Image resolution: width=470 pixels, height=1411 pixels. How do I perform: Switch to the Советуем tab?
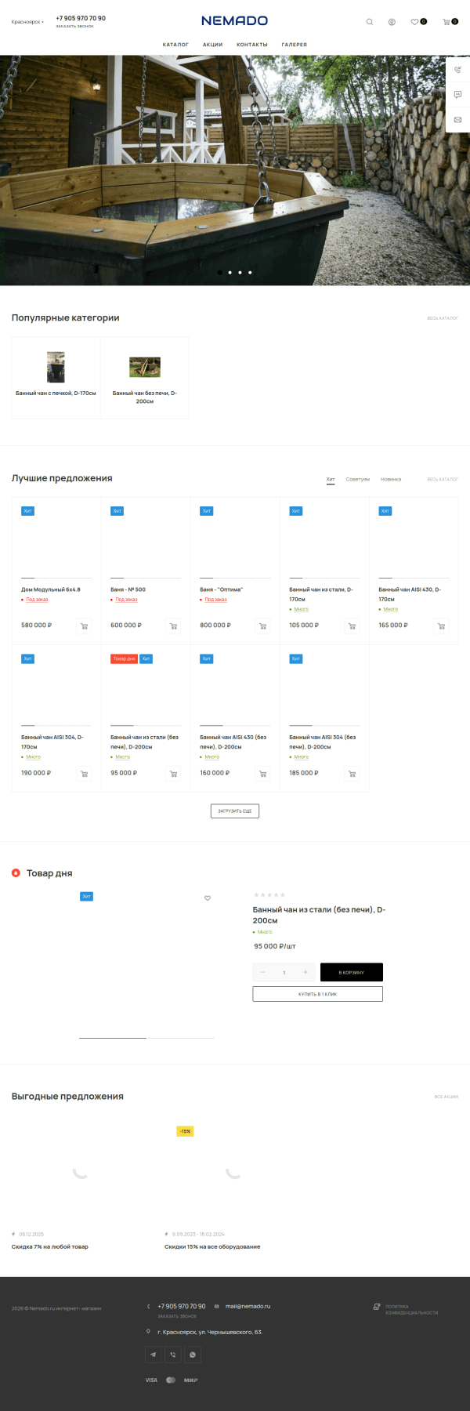click(x=357, y=479)
